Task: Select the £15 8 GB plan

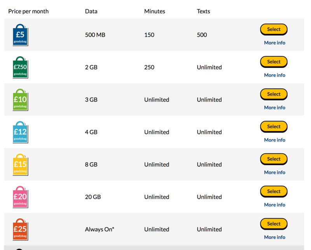Action: (x=274, y=159)
